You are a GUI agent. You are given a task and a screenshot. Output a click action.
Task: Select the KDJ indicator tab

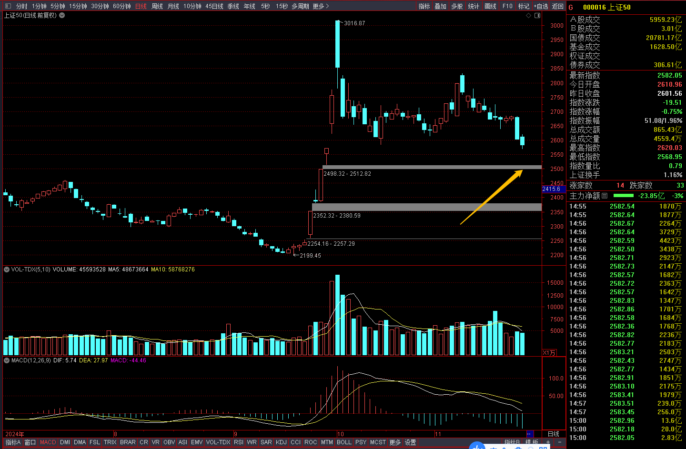coord(281,442)
